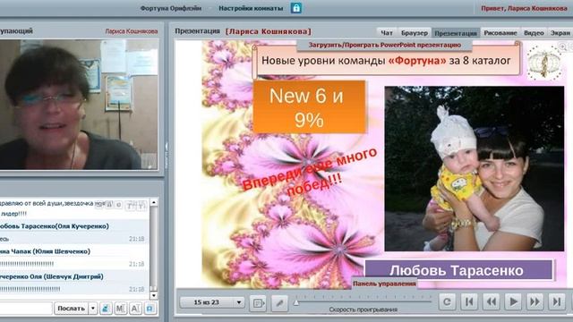573x322 pixels.
Task: Click the Послать send button
Action: 72,309
